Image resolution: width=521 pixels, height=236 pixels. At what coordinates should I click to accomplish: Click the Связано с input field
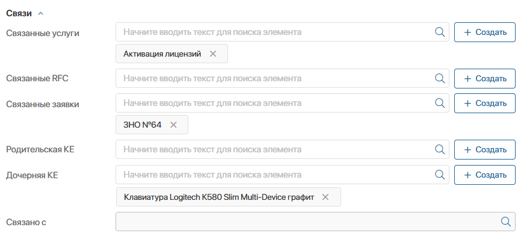pyautogui.click(x=316, y=222)
